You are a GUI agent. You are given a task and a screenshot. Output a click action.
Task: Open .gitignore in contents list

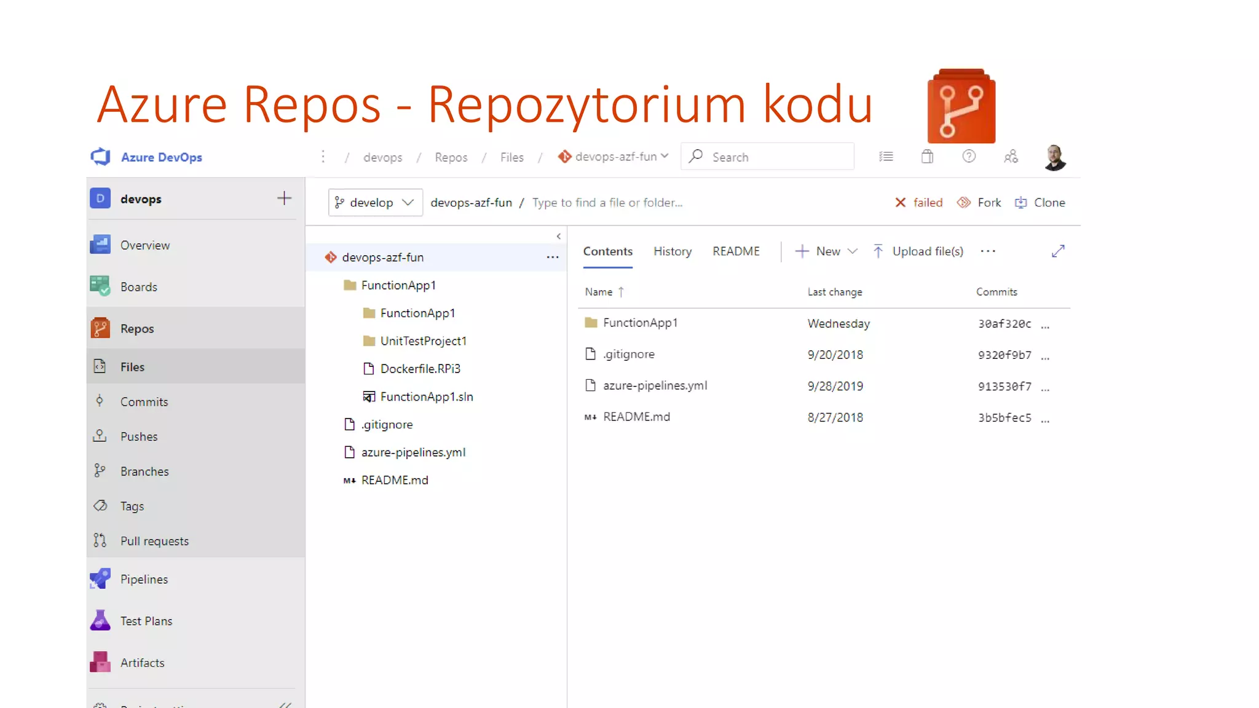pos(629,354)
